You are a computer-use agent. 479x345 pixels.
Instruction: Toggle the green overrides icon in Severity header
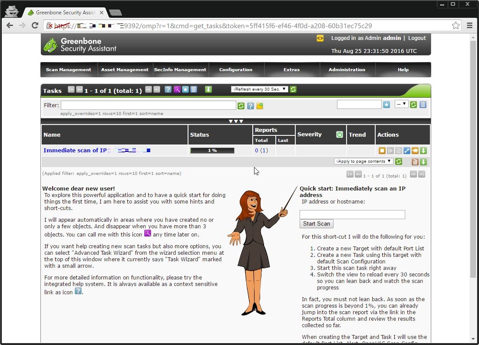(x=340, y=135)
